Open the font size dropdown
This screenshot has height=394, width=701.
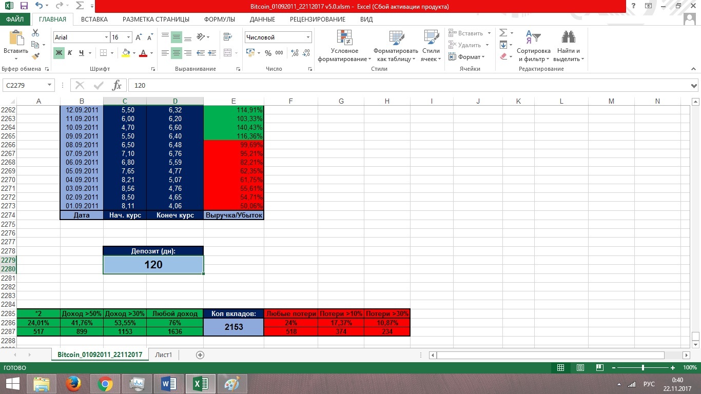[x=129, y=37]
